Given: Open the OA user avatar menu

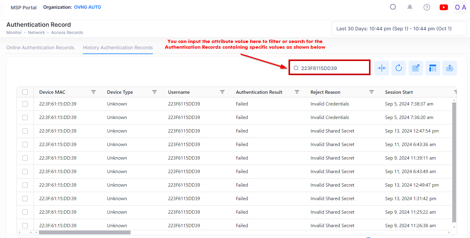Looking at the screenshot, I should (x=460, y=7).
